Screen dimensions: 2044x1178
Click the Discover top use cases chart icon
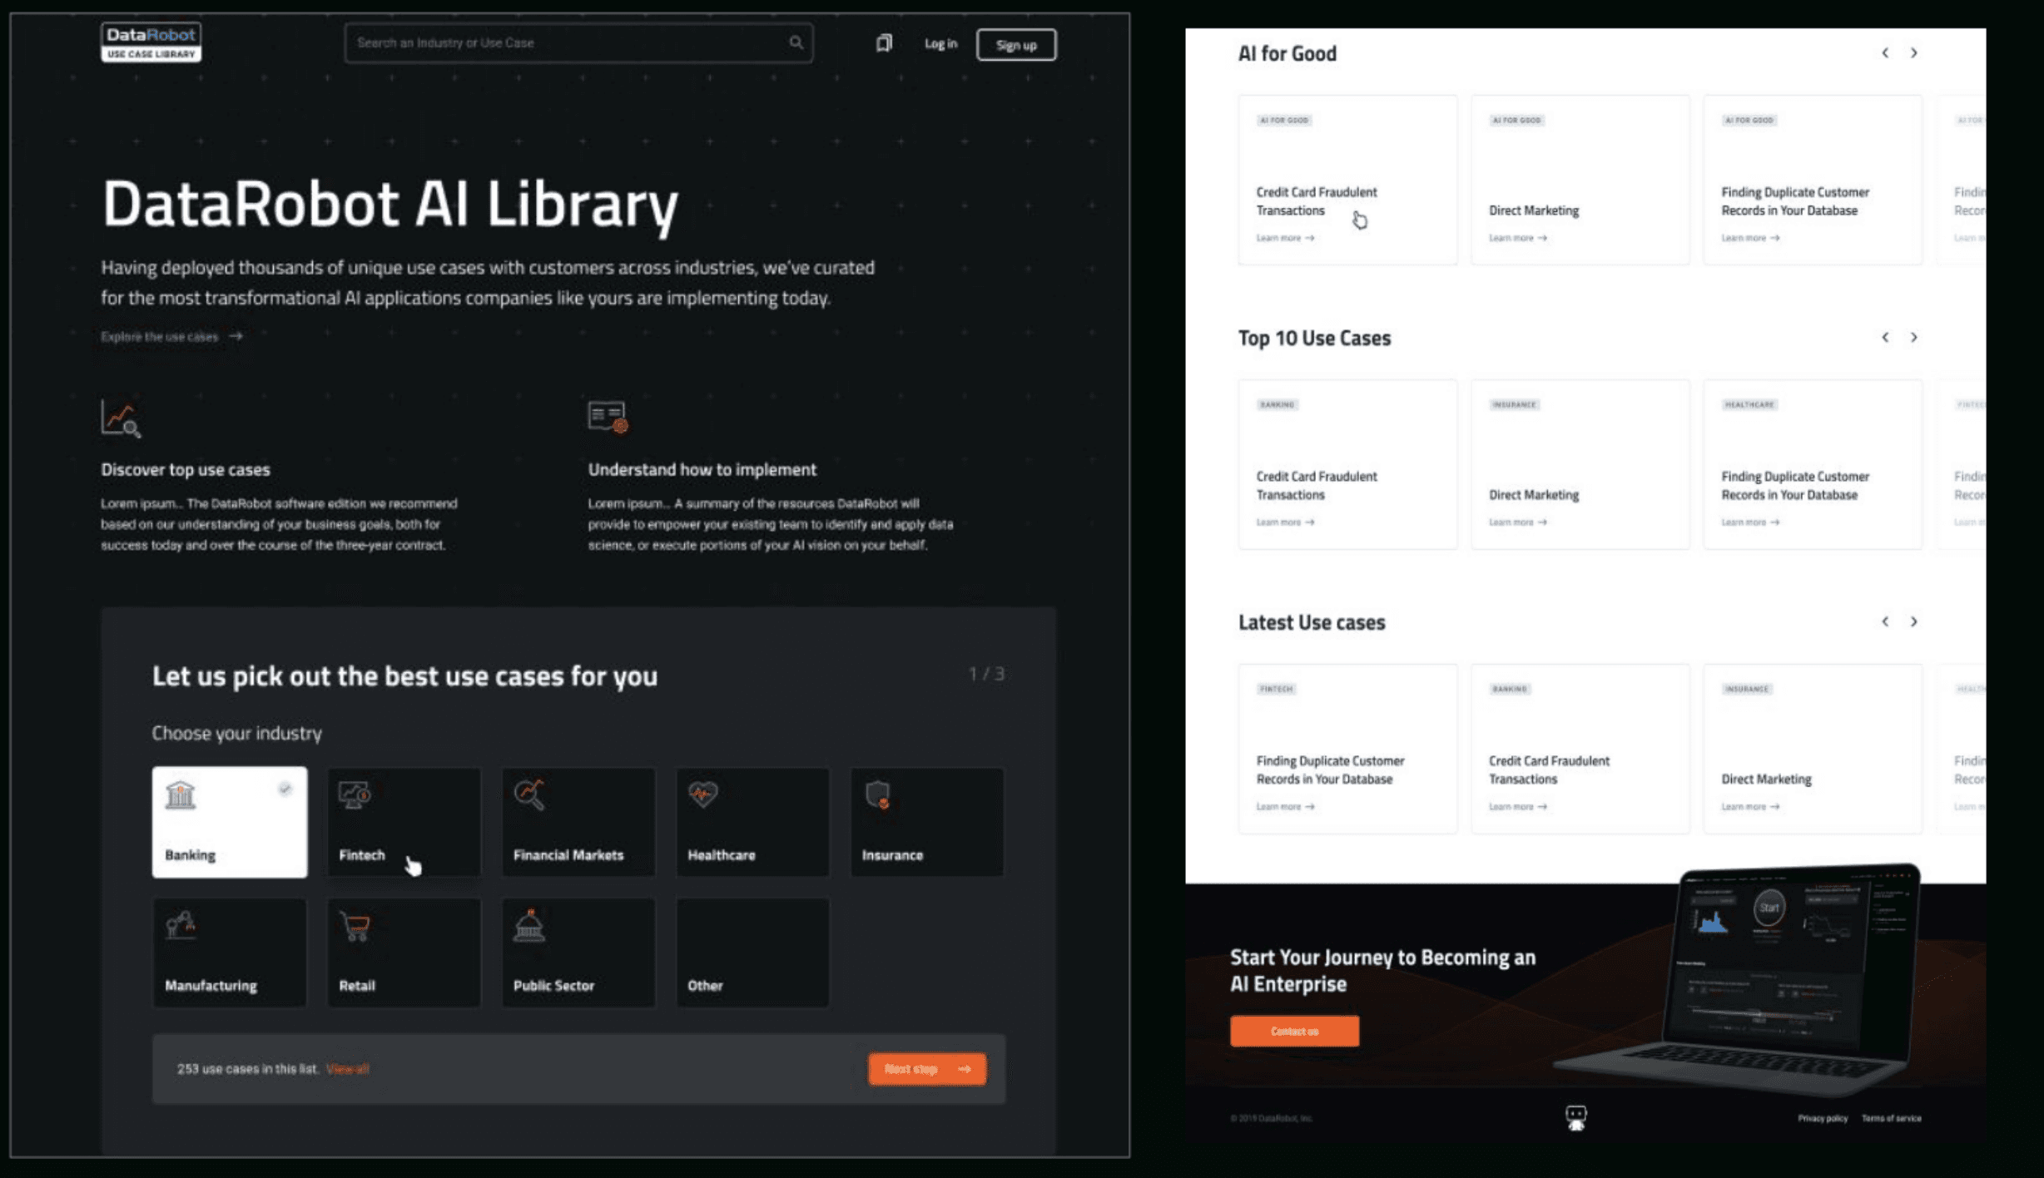[x=121, y=418]
